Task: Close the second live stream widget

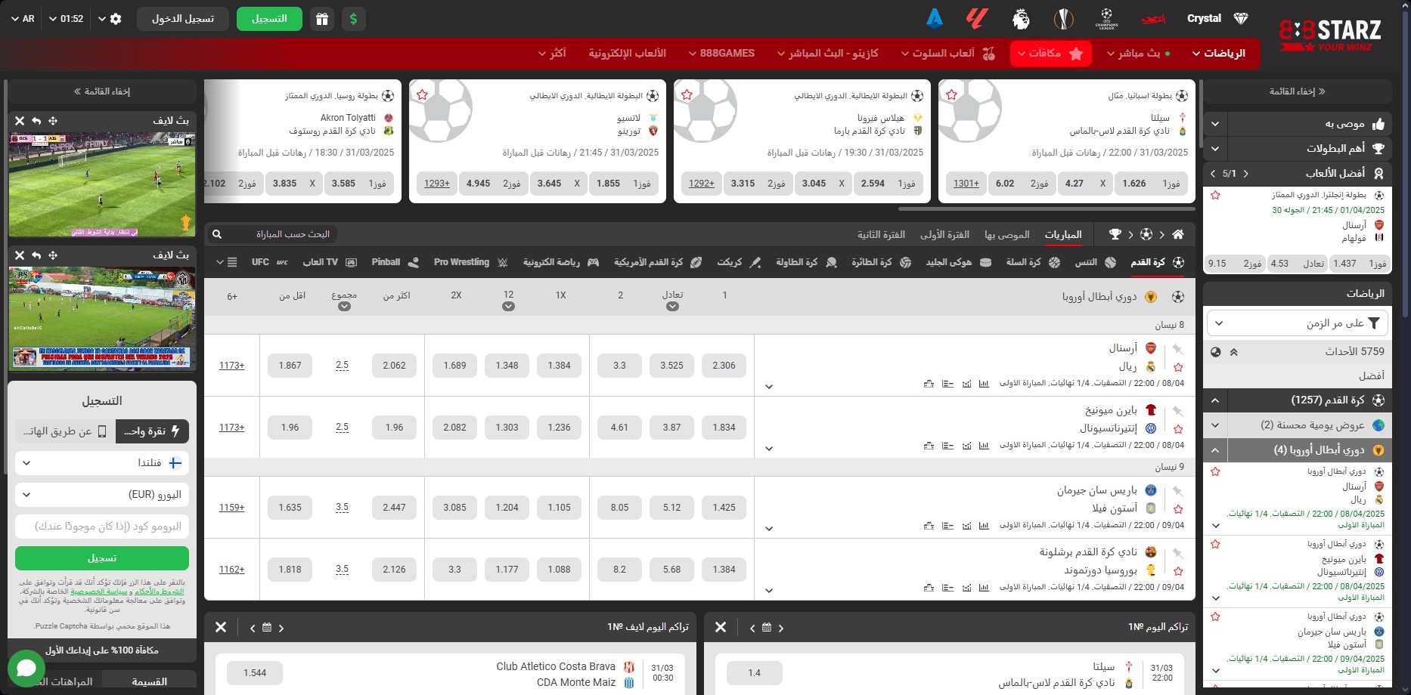Action: tap(20, 255)
